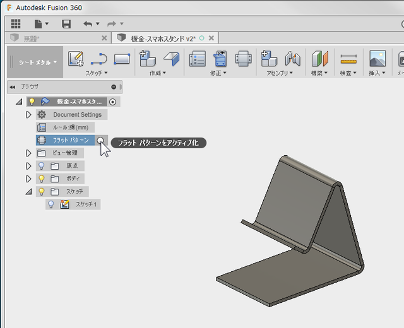Select the Unfold tool icon
Viewport: 404px width, 328px height.
(220, 59)
